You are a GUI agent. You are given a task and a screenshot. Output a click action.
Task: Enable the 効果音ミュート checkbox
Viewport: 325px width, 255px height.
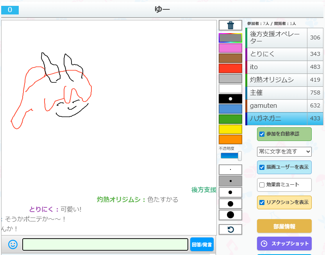262,185
